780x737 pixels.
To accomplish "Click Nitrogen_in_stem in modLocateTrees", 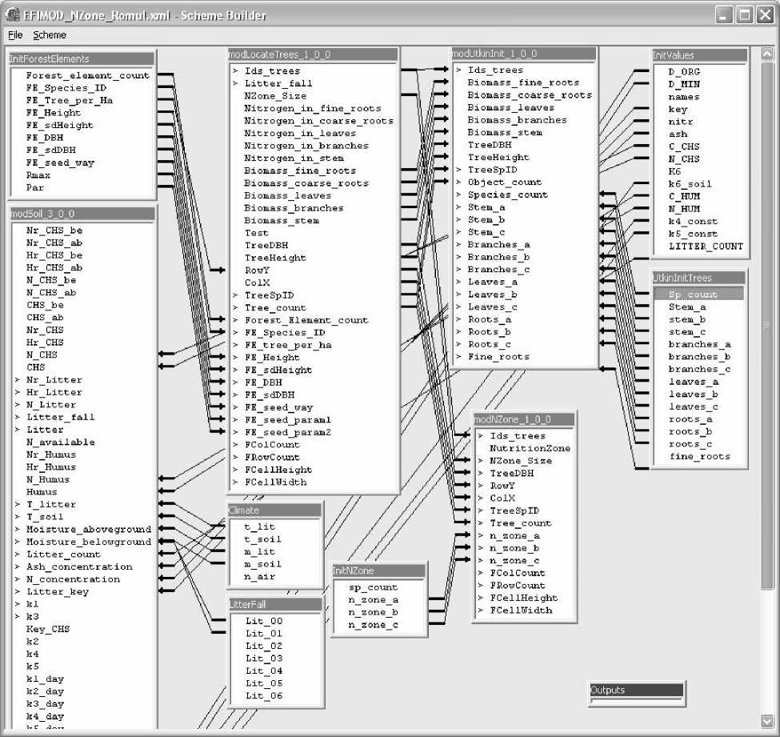I will (294, 158).
